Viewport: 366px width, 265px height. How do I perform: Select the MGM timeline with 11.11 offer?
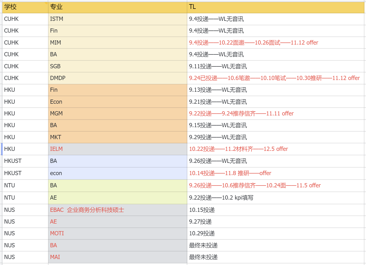coord(241,114)
